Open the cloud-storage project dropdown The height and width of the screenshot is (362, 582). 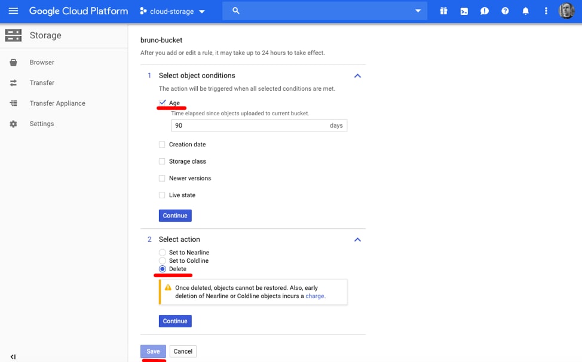point(172,11)
